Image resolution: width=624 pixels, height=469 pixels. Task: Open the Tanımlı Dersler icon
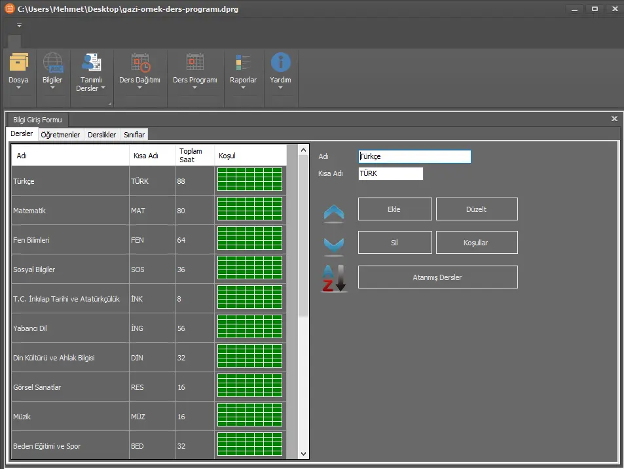(90, 63)
